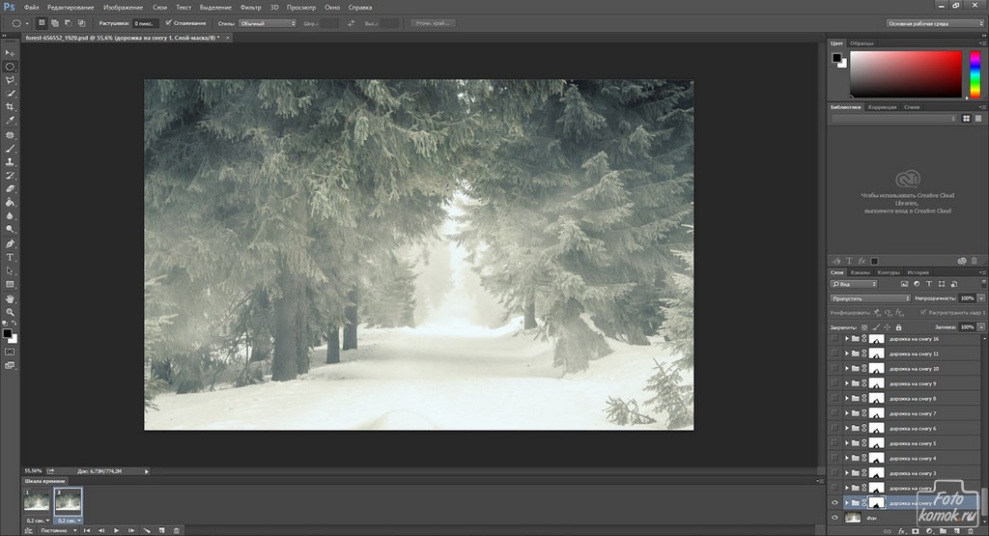Switch to the 'Образцы' tab
Image resolution: width=989 pixels, height=536 pixels.
pyautogui.click(x=862, y=43)
